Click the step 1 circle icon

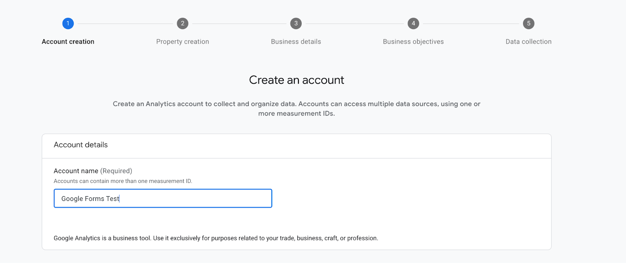point(68,23)
